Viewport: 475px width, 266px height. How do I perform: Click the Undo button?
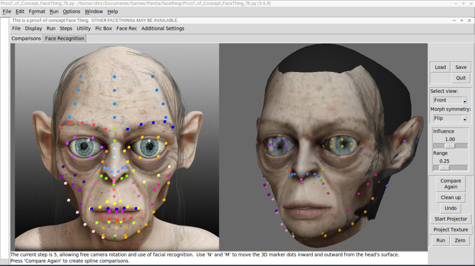[x=451, y=208]
